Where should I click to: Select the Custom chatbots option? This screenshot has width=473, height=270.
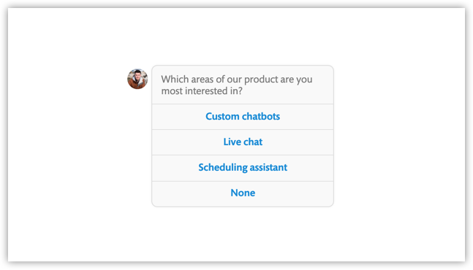243,117
